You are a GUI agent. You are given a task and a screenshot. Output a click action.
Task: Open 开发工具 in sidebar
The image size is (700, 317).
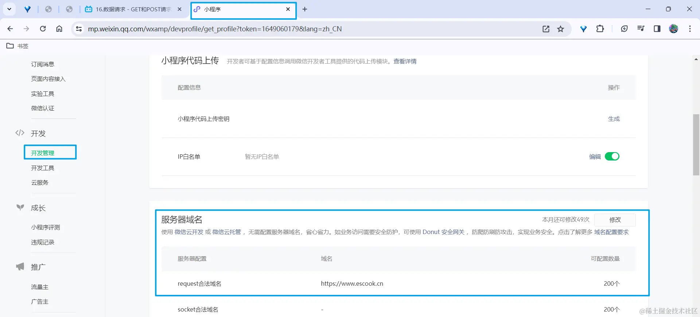pos(43,168)
